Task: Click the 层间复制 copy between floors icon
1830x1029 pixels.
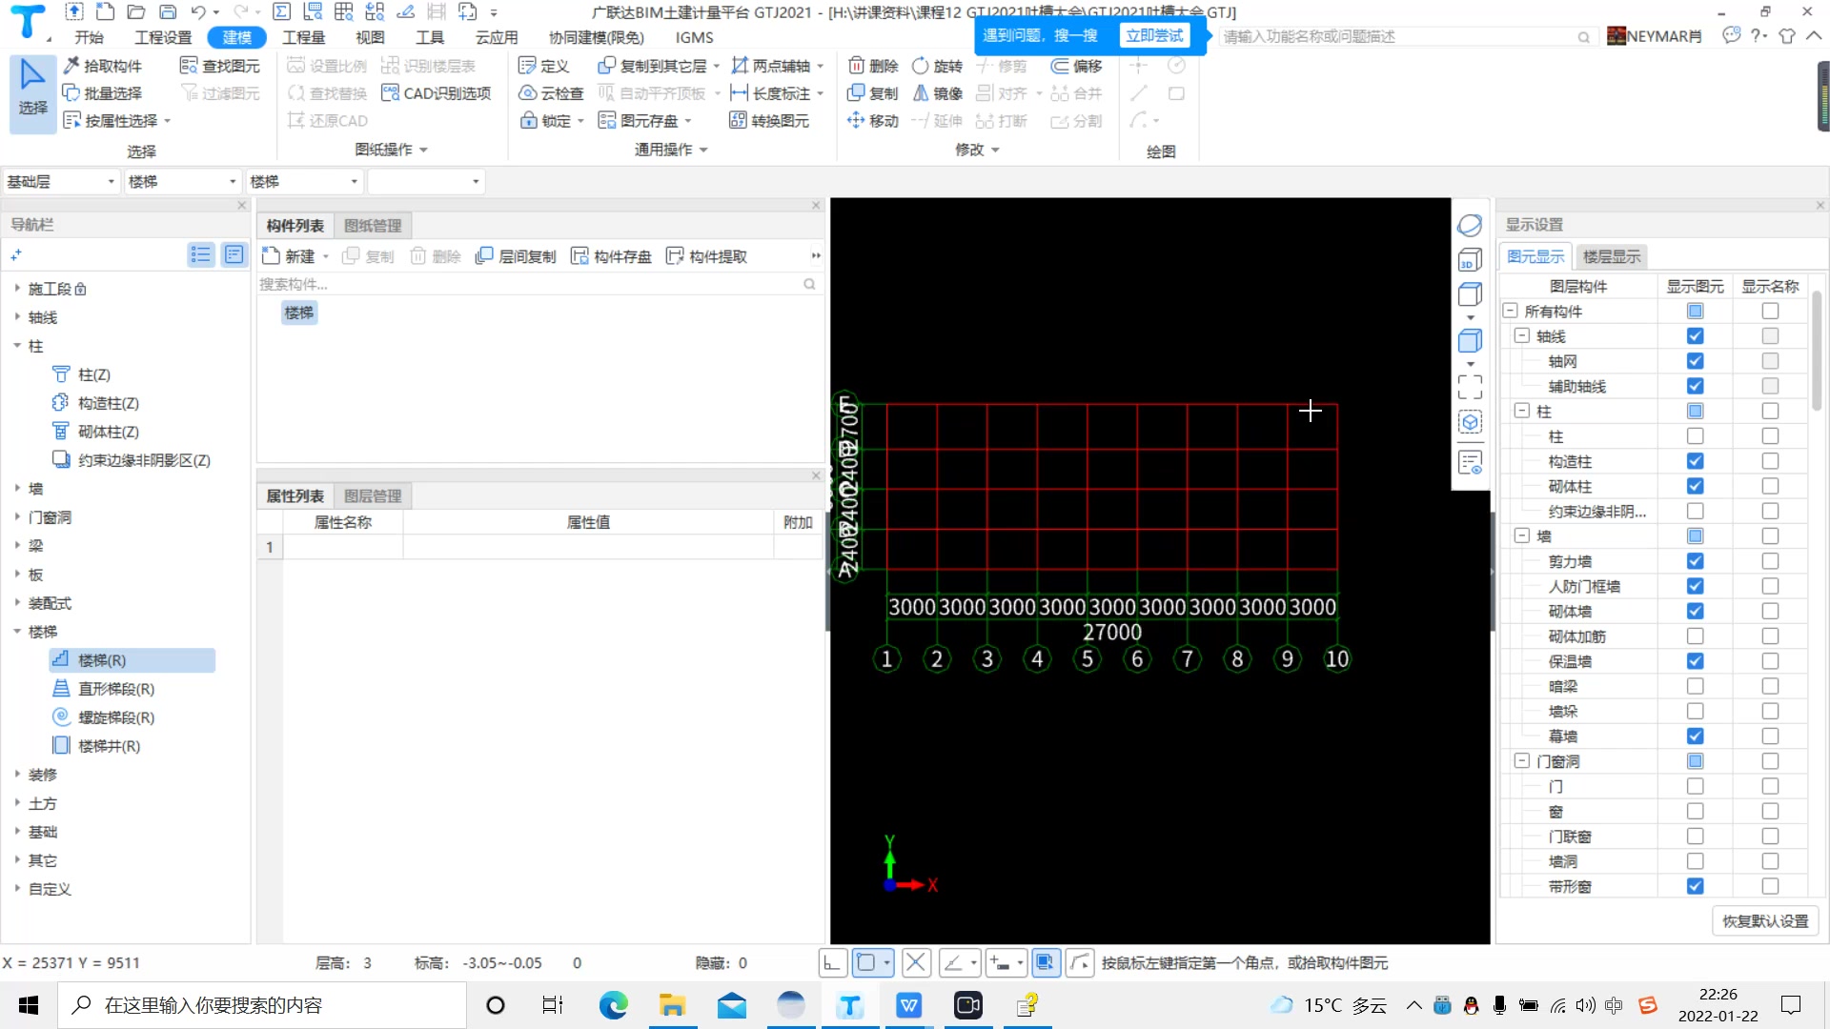Action: click(485, 256)
